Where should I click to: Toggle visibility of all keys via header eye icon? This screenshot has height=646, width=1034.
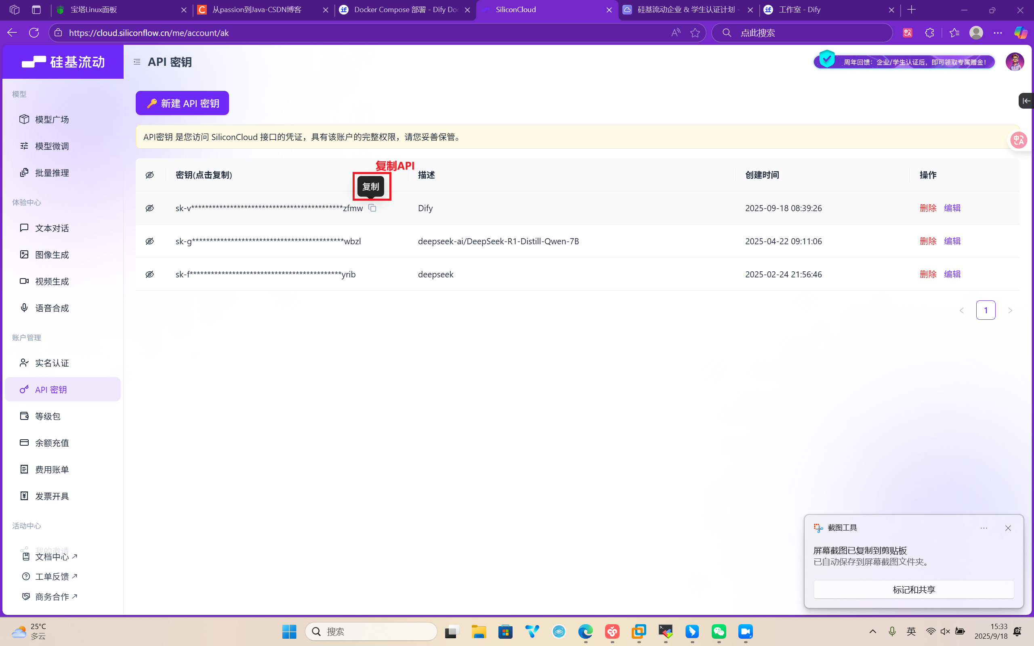click(149, 174)
